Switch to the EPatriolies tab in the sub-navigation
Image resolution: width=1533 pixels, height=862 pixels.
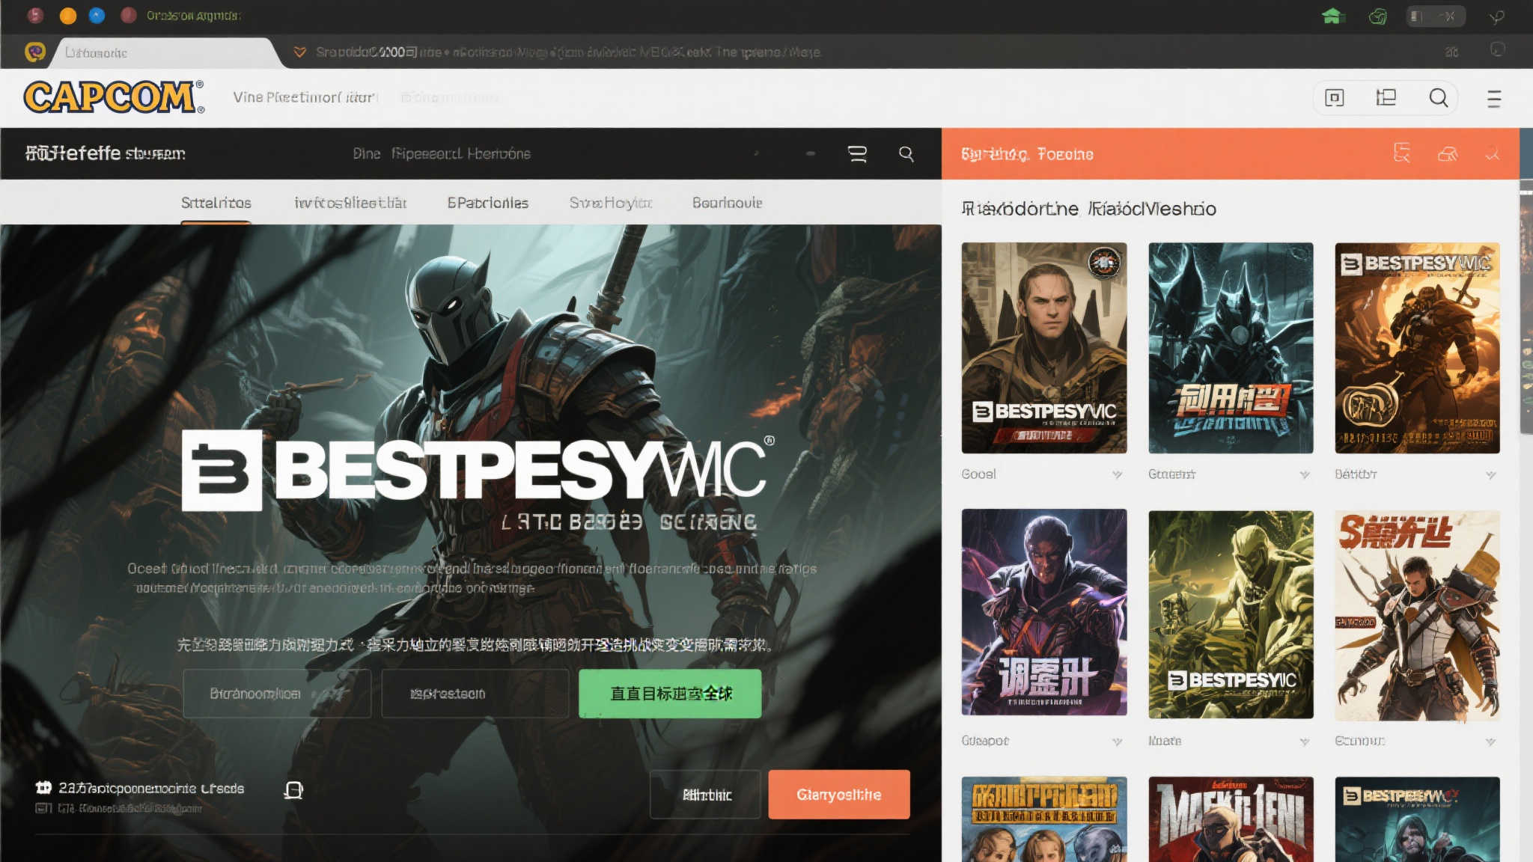pos(487,203)
